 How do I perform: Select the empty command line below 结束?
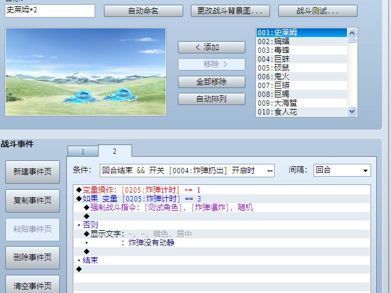(222, 269)
